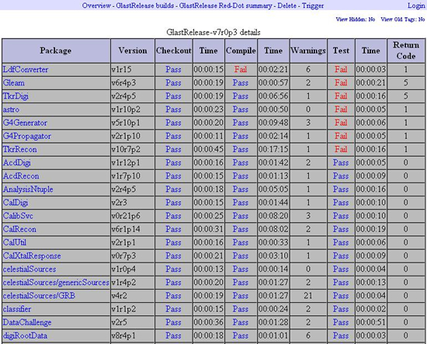Open CalXtalResponse package link
Viewport: 427px width, 344px height.
coord(32,256)
